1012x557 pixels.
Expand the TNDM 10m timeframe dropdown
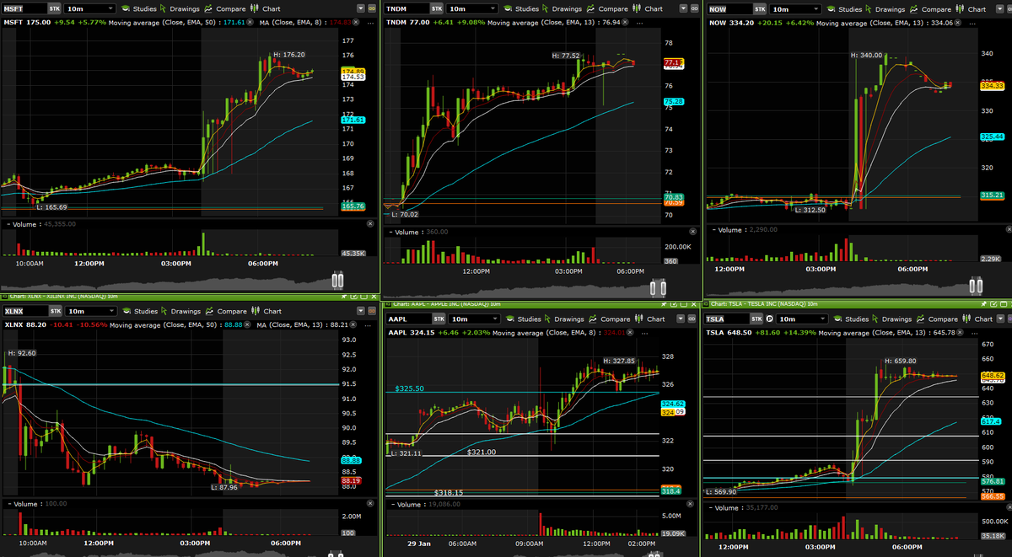click(473, 8)
